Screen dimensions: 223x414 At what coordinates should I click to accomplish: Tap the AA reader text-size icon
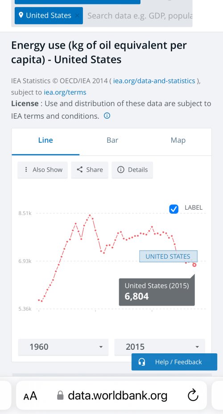[x=30, y=396]
